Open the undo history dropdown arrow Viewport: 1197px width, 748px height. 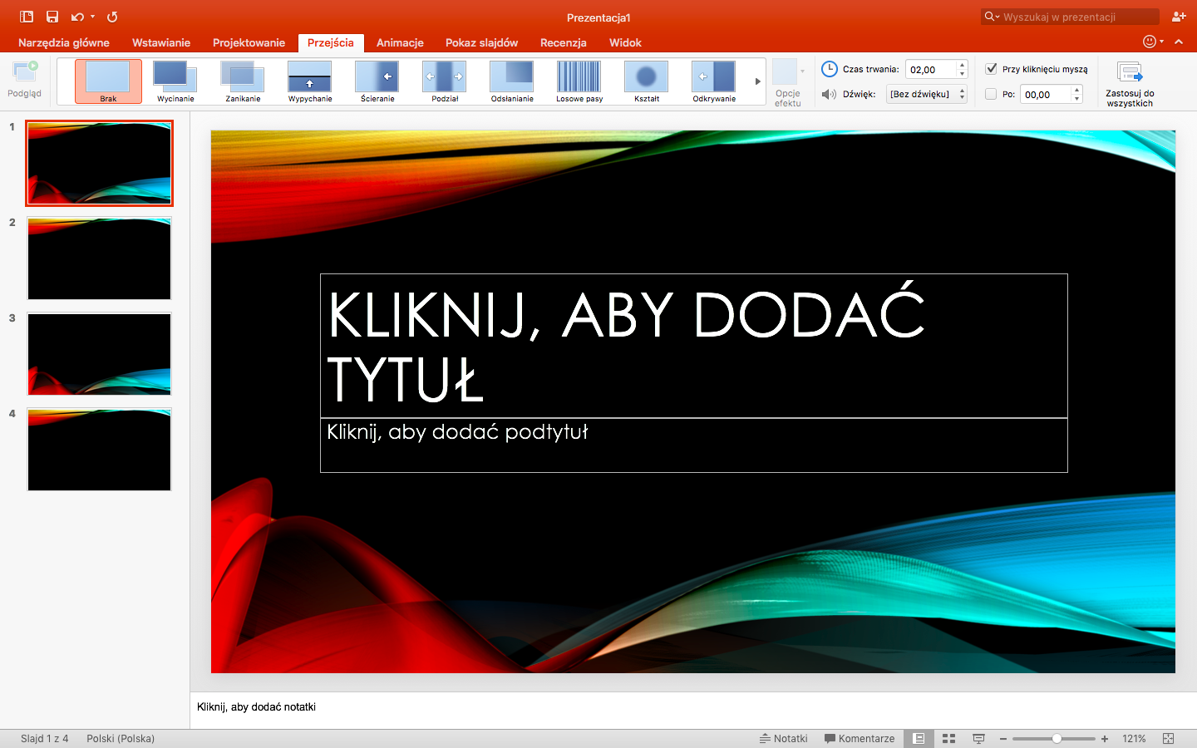point(92,17)
